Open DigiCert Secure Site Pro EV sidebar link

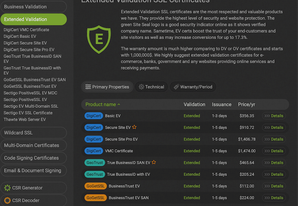(x=29, y=50)
